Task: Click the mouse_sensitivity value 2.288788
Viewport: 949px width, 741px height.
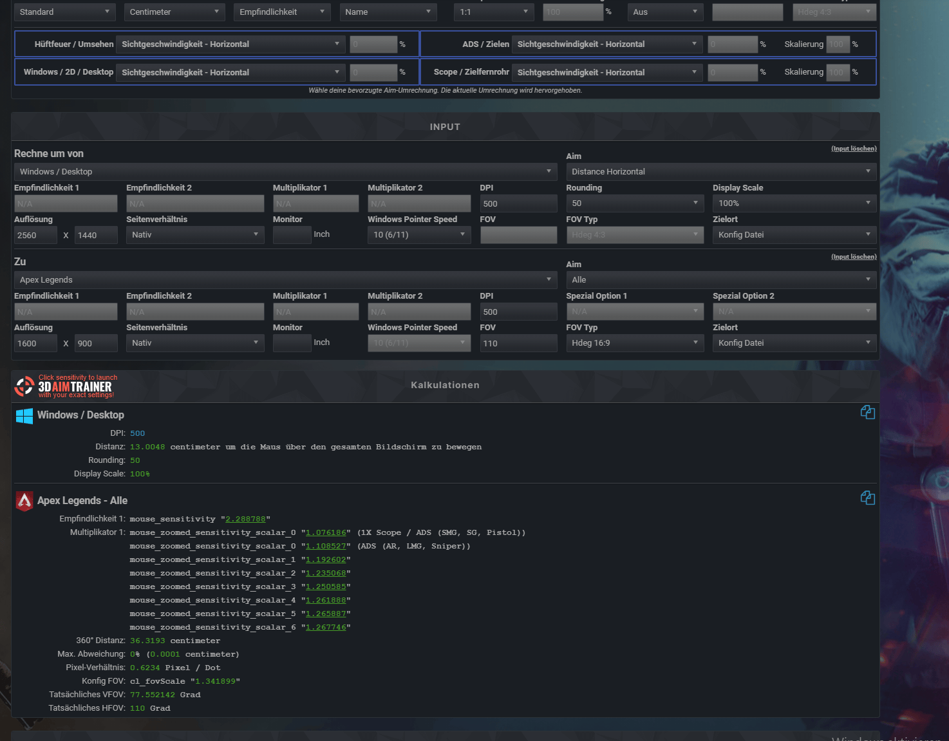Action: click(245, 519)
